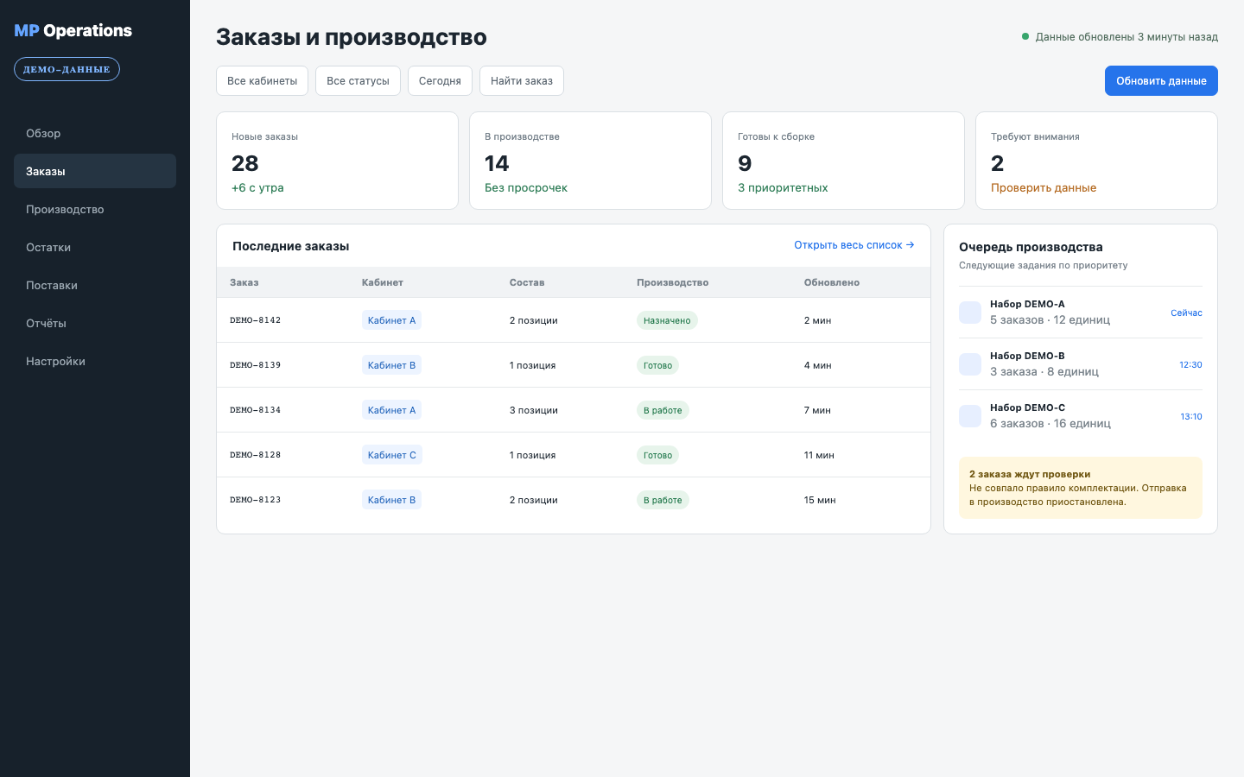Click the ДЕМО-ДАННЫЕ badge
Image resolution: width=1244 pixels, height=777 pixels.
pos(67,69)
